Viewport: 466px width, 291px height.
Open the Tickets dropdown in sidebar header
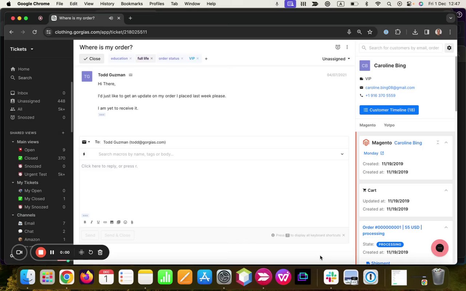(x=22, y=49)
